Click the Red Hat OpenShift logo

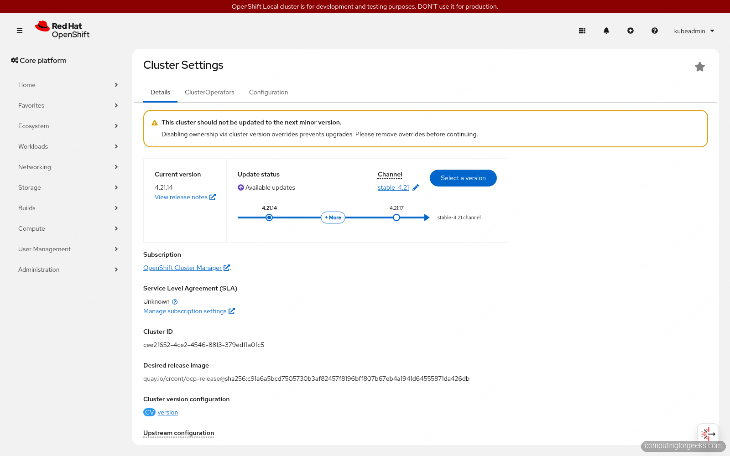point(62,30)
